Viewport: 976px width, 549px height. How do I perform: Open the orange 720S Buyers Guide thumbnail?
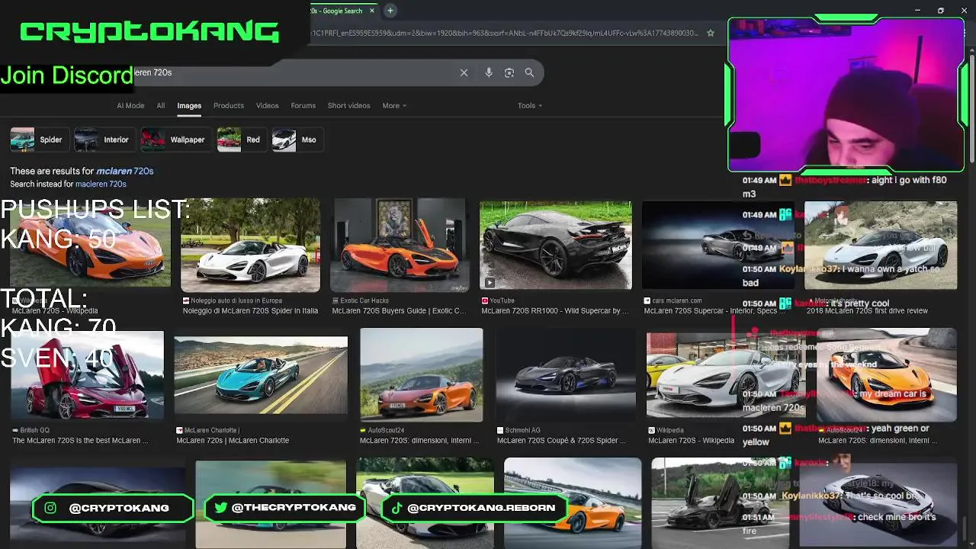(399, 246)
